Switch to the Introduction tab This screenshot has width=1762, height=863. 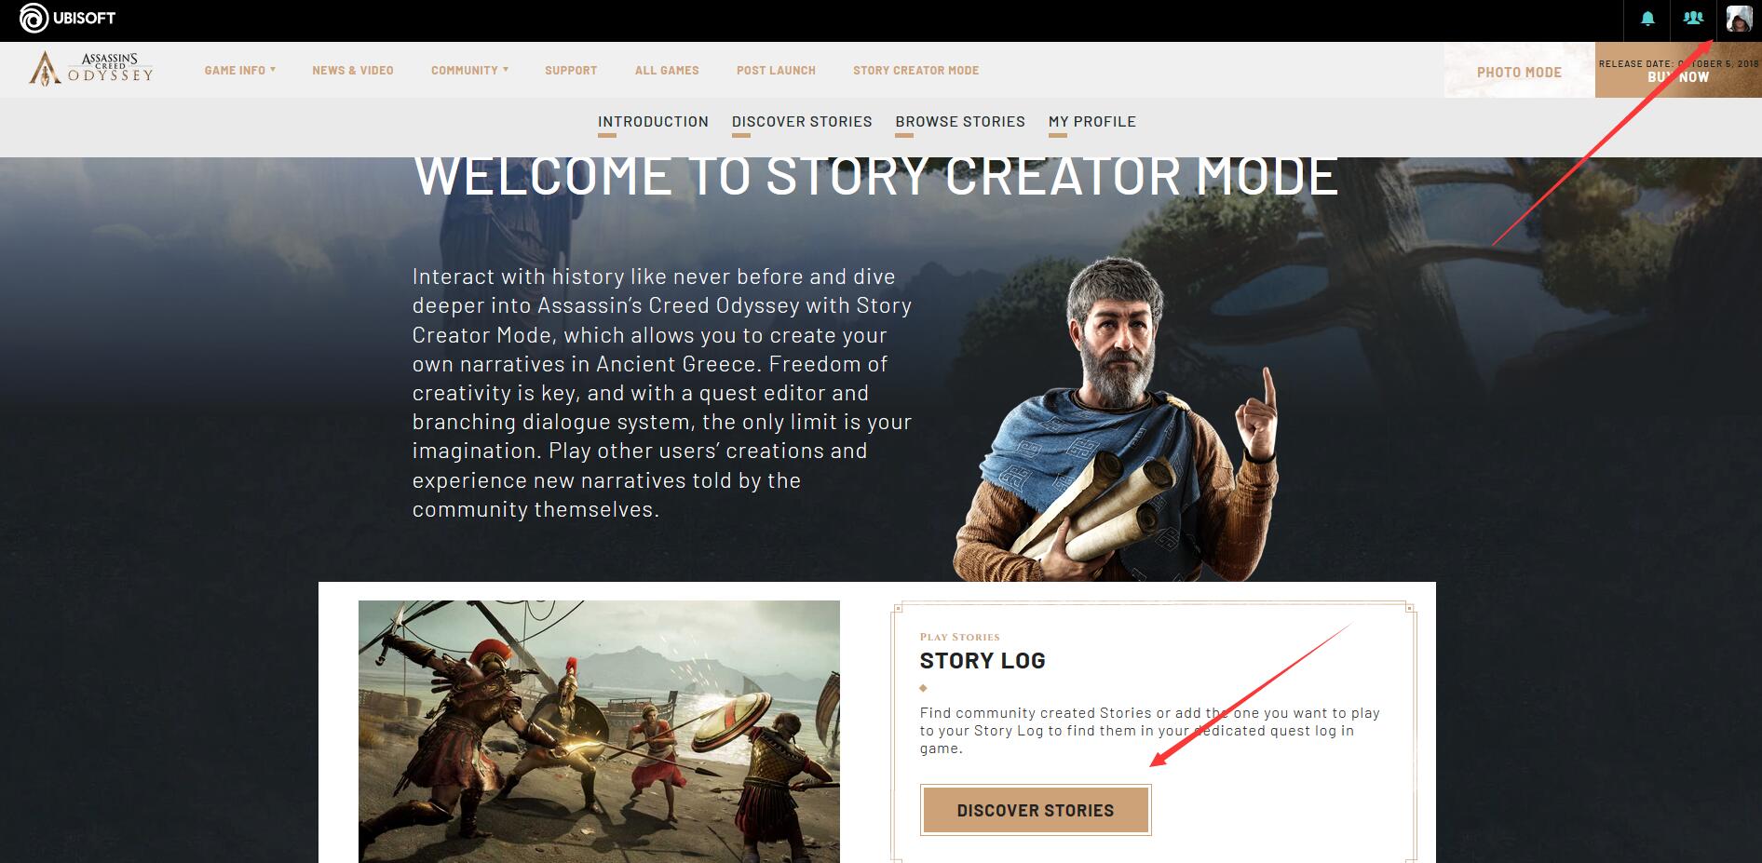point(653,122)
